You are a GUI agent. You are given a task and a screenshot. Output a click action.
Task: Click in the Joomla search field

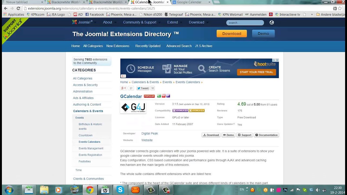[245, 23]
